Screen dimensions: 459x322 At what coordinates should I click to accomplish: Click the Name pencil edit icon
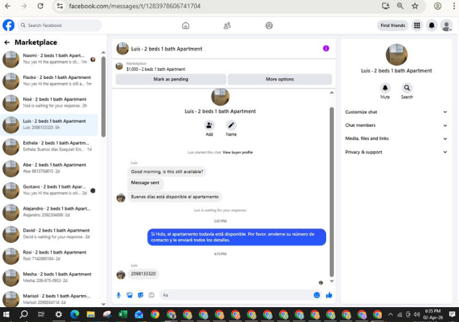tap(231, 126)
